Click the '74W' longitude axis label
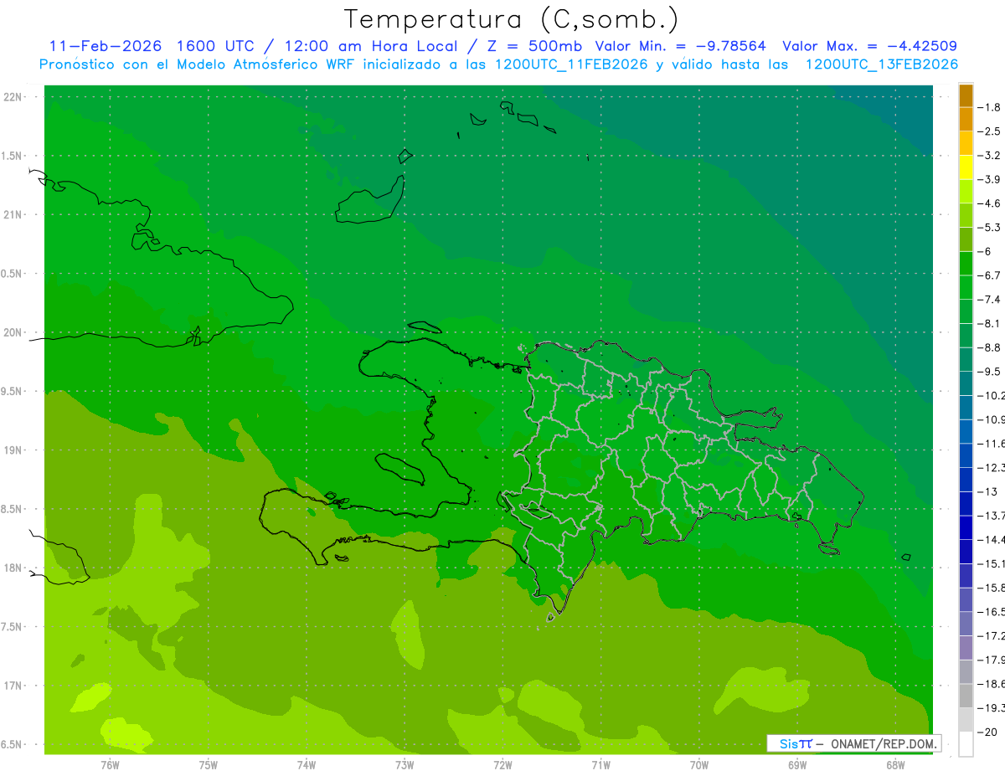This screenshot has height=776, width=1005. tap(306, 765)
